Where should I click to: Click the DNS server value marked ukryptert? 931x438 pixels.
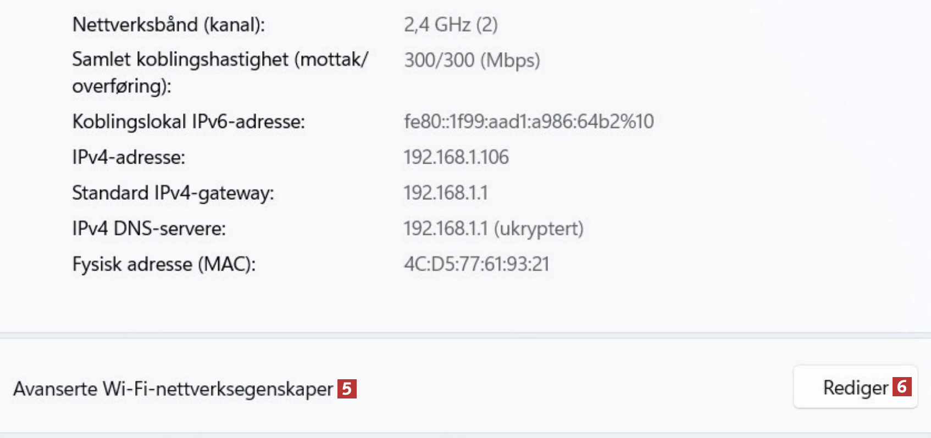point(493,228)
